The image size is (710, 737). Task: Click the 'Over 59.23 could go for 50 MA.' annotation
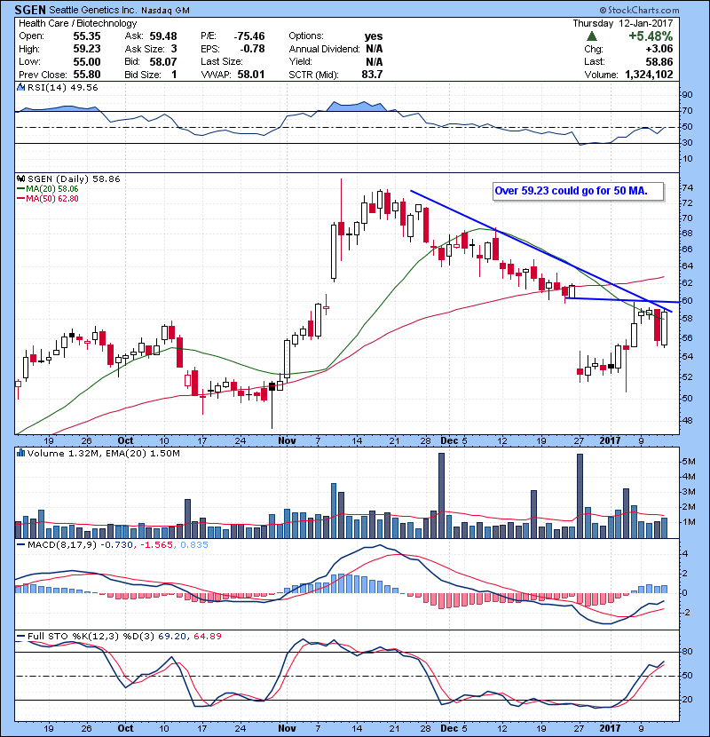(578, 191)
